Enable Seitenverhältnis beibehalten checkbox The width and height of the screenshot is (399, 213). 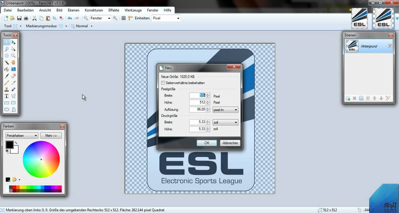(163, 83)
